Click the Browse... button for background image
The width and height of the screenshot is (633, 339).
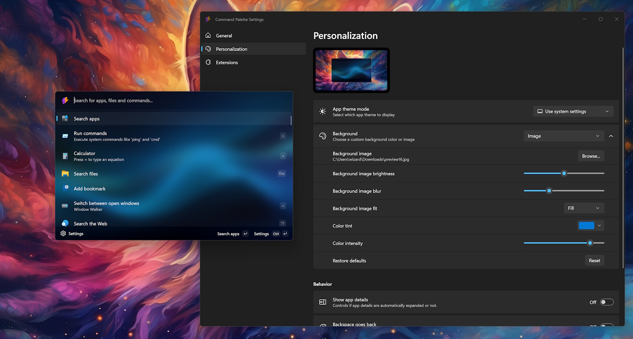pyautogui.click(x=591, y=156)
